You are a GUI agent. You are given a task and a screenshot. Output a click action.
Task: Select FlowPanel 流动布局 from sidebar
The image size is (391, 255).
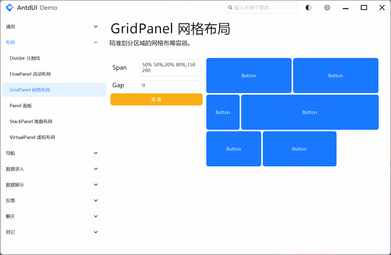(30, 74)
